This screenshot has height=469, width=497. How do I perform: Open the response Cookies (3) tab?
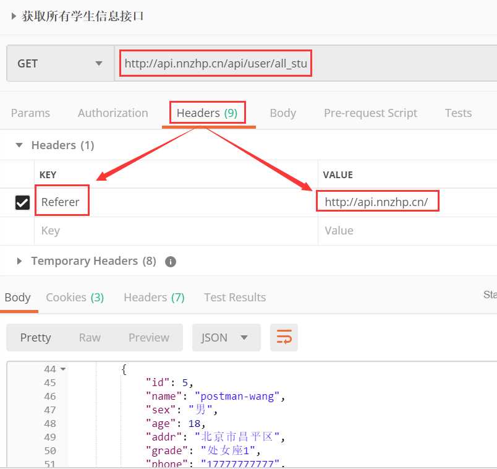coord(75,298)
